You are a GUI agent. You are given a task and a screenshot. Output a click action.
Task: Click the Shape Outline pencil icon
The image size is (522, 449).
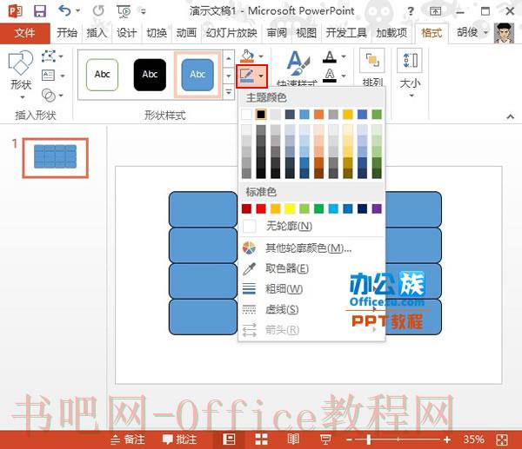[x=247, y=76]
